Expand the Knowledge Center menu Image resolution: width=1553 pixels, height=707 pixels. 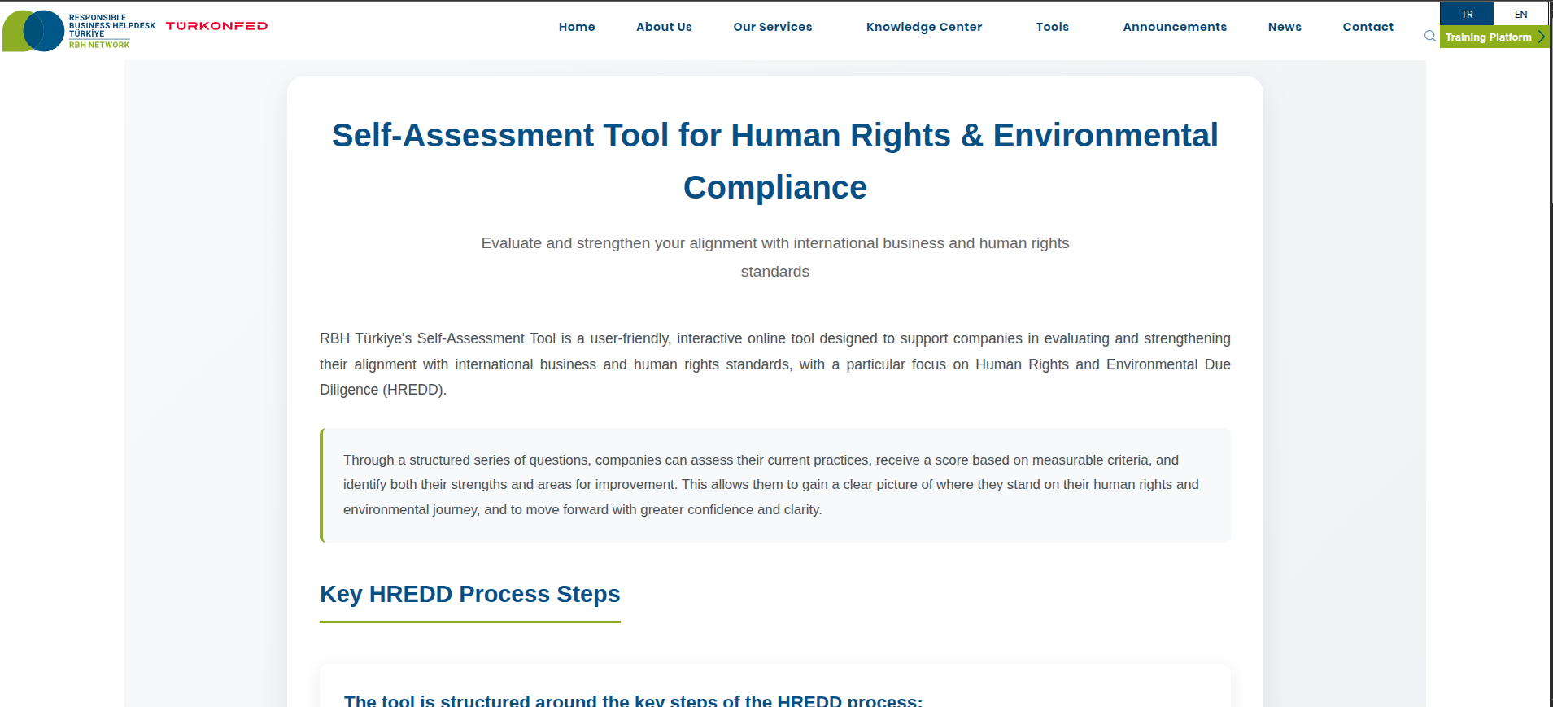click(923, 27)
